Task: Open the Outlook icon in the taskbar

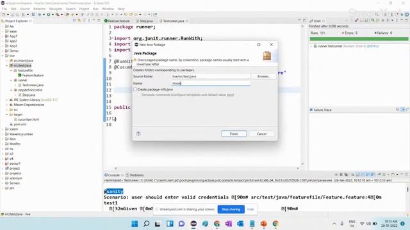Action: (240, 224)
